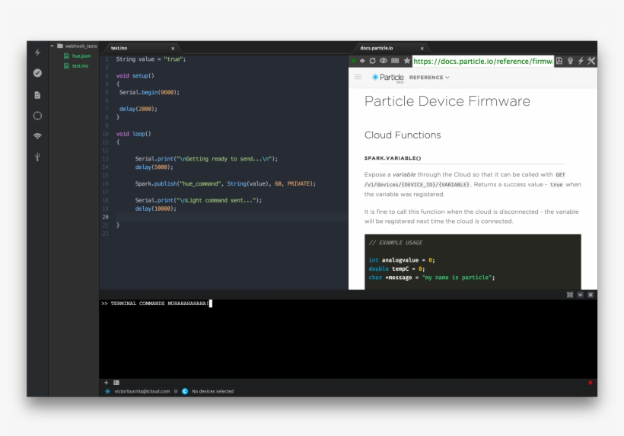Collapse the webhook_tests folder arrow
Viewport: 624px width, 436px height.
(53, 46)
